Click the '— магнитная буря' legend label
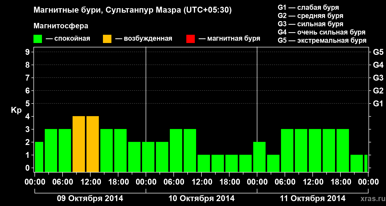The width and height of the screenshot is (386, 206). (x=229, y=39)
